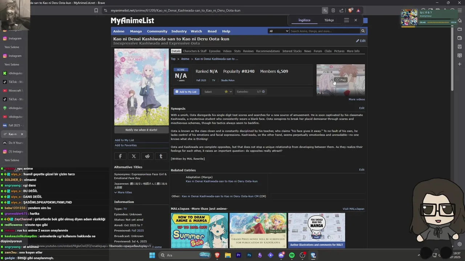Open Brave Wallet sidebar icon
465x261 pixels.
point(460,38)
